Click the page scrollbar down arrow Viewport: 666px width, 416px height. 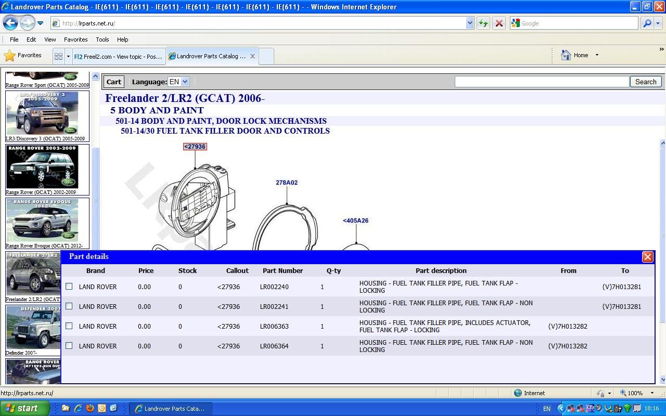click(662, 380)
